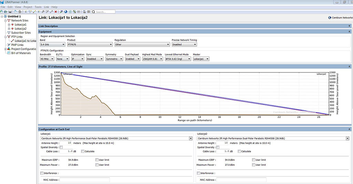Check Maximum EIRP User limit for Lokacija2

click(253, 160)
